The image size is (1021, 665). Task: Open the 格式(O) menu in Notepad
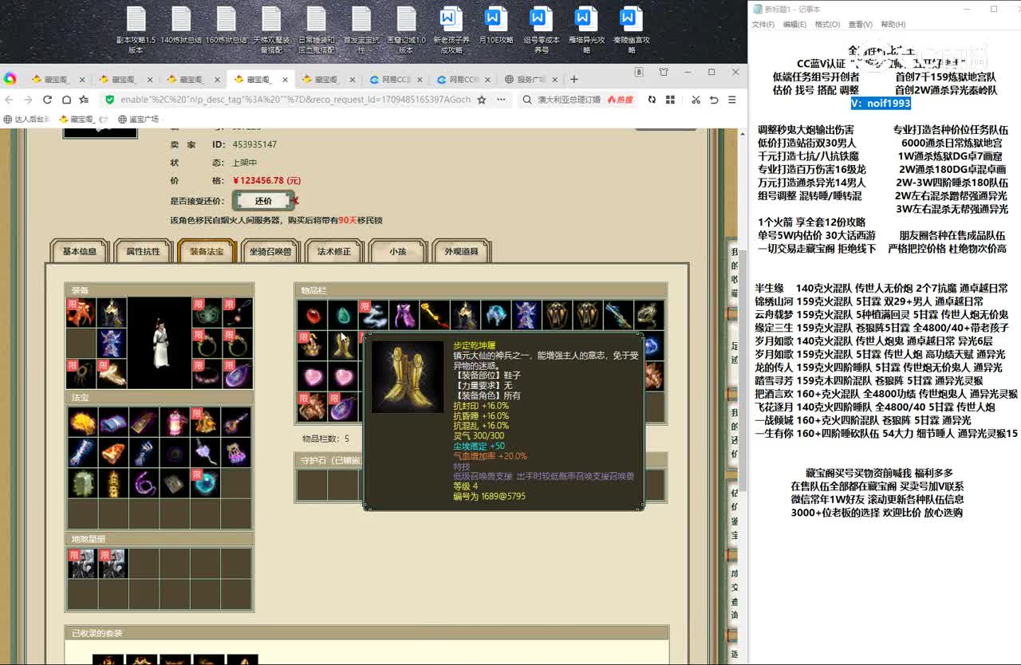tap(826, 25)
